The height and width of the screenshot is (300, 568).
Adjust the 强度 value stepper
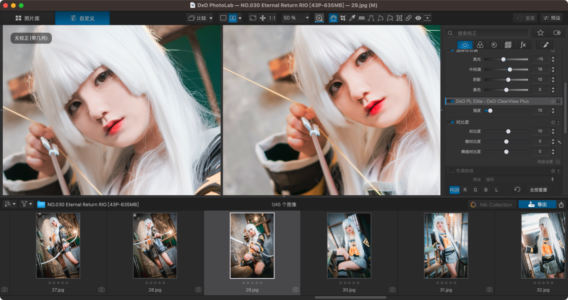coord(553,111)
